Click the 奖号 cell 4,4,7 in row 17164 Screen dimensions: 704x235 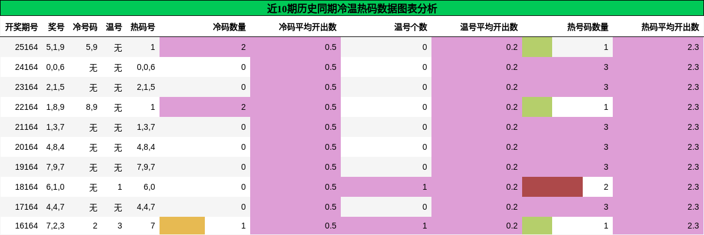(x=55, y=207)
